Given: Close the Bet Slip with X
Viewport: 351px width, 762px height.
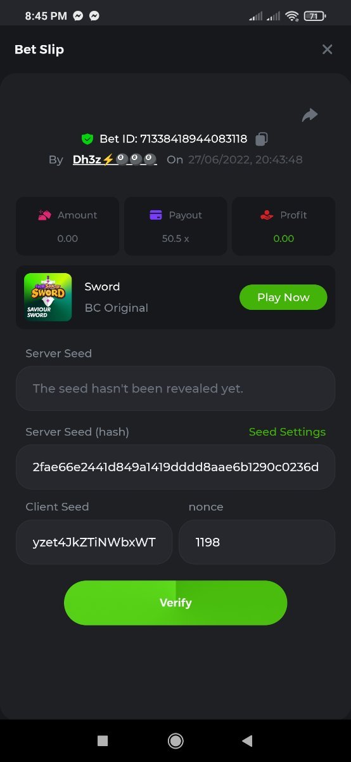Looking at the screenshot, I should 327,50.
